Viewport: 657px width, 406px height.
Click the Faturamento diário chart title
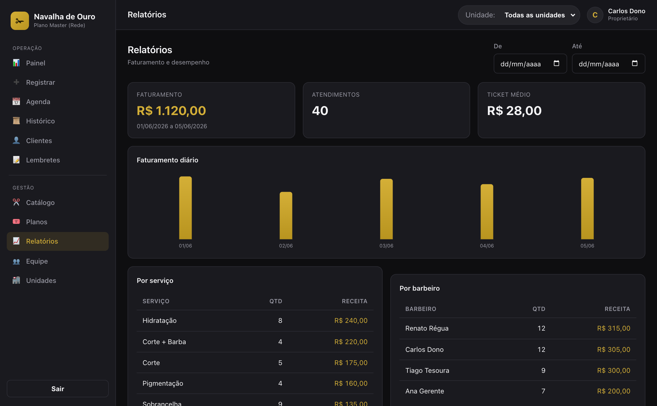[167, 160]
